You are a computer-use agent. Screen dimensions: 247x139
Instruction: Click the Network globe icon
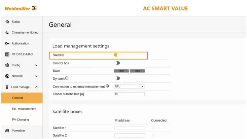7,76
